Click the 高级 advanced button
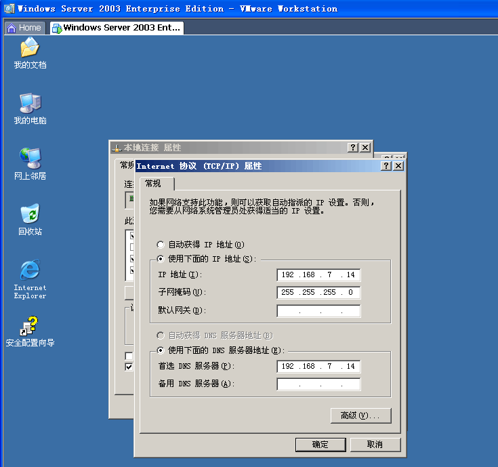This screenshot has height=467, width=498. pos(360,415)
